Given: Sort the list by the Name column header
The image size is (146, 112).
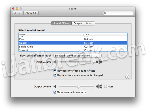Looking at the screenshot, I should 51,34.
